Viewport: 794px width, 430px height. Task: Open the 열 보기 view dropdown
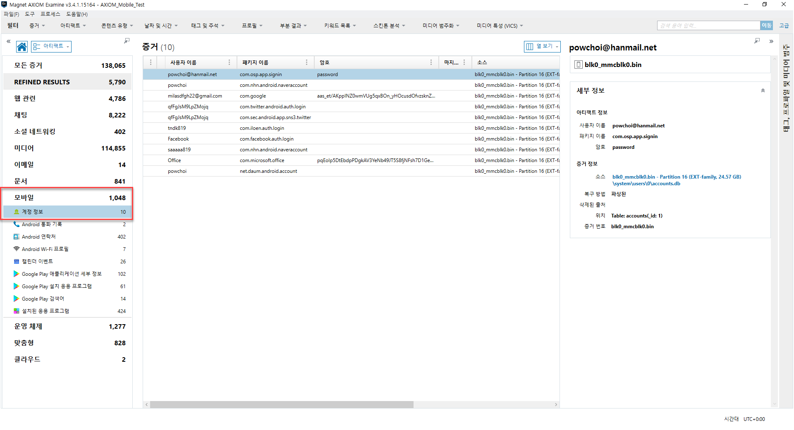[542, 46]
